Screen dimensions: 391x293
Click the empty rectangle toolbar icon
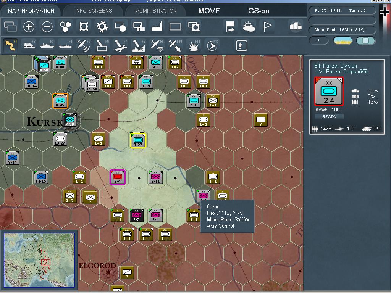click(x=175, y=27)
